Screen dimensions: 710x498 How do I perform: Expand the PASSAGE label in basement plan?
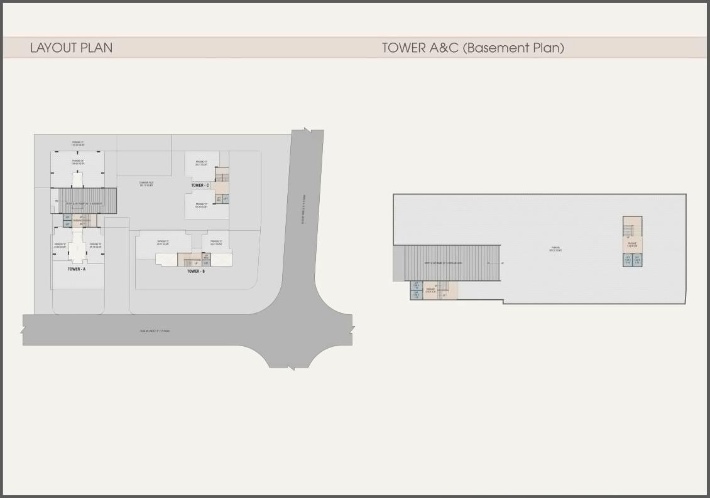click(x=633, y=245)
